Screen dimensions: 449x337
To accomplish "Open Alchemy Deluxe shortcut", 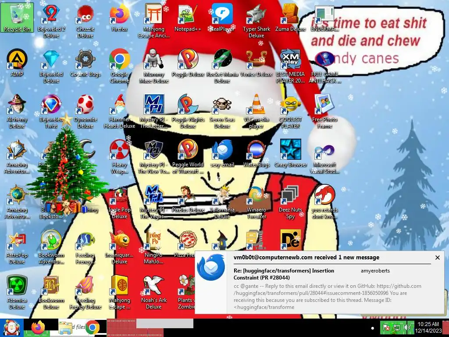I will tap(17, 112).
